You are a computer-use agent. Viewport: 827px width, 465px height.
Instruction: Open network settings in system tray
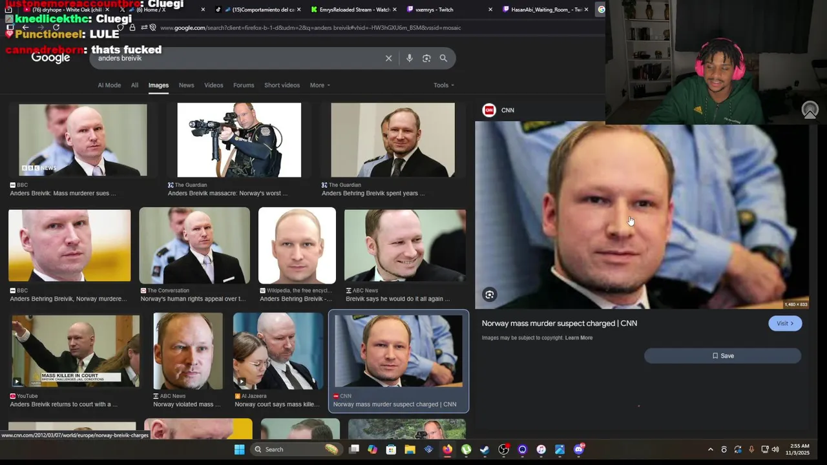click(765, 449)
